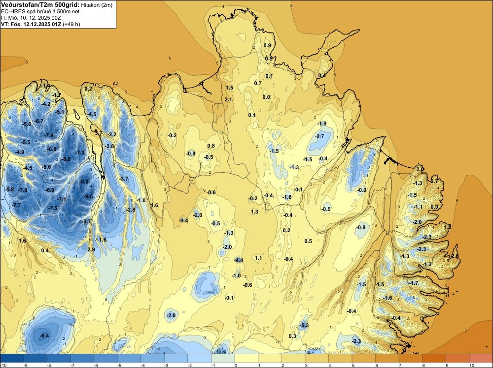The width and height of the screenshot is (493, 368).
Task: Click the 'EC-HRES spá brúuð á 500m net' line
Action: (40, 11)
